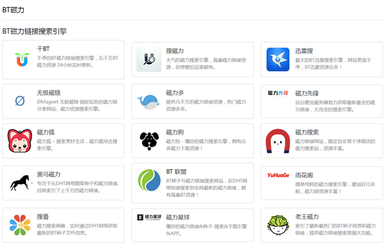Click the BT磁力 page heading
Screen dimensions: 386x245
pos(14,10)
